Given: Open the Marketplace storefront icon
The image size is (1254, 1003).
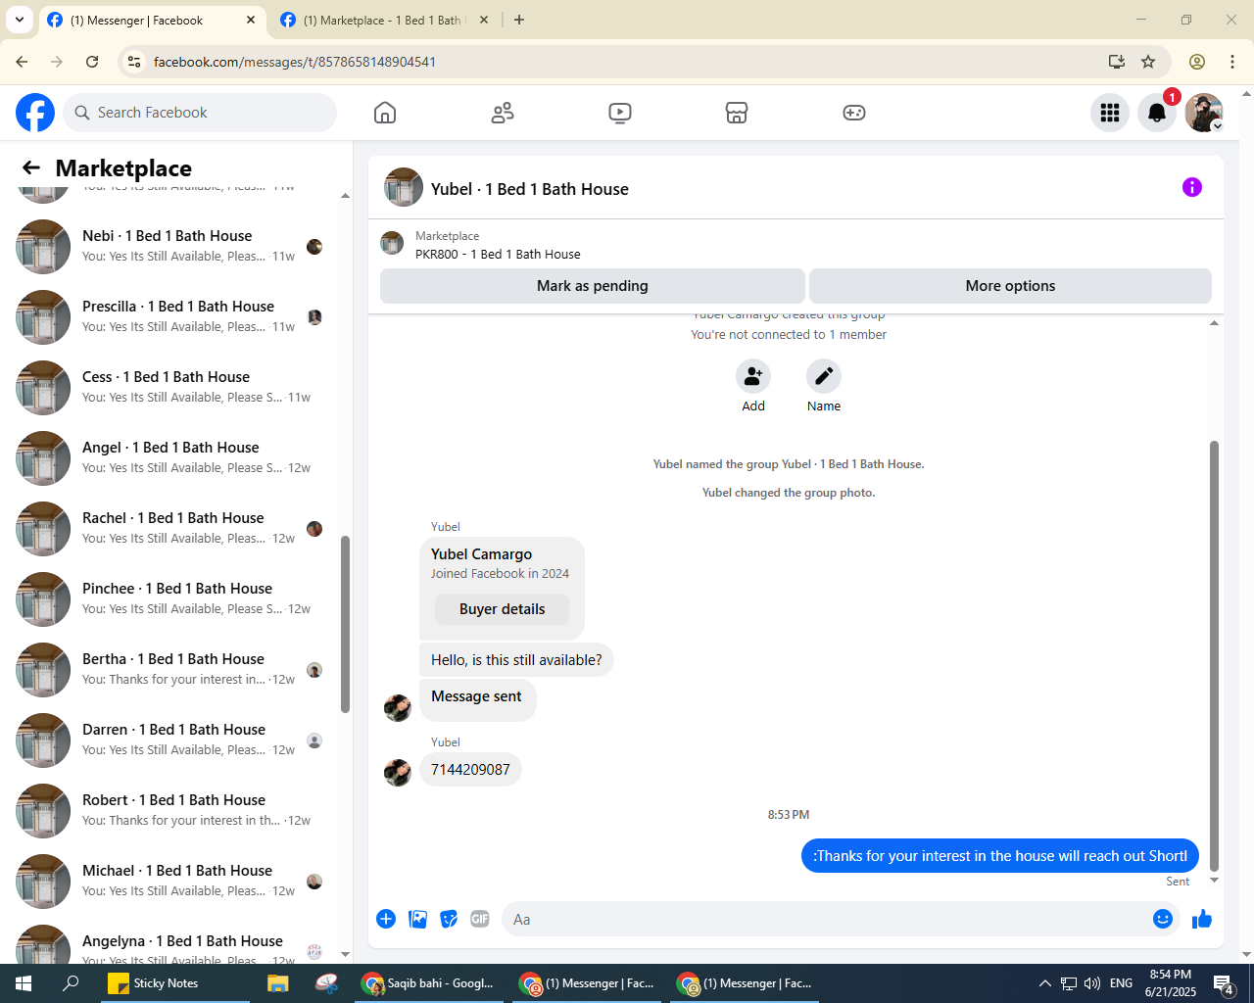Looking at the screenshot, I should pos(737,113).
